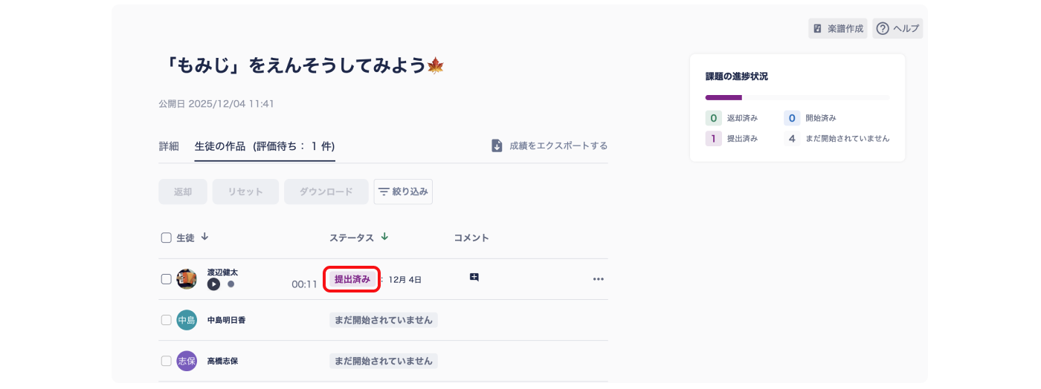Viewport: 1041px width, 389px height.
Task: Click the 渡辺健太 avatar thumbnail
Action: [x=187, y=279]
